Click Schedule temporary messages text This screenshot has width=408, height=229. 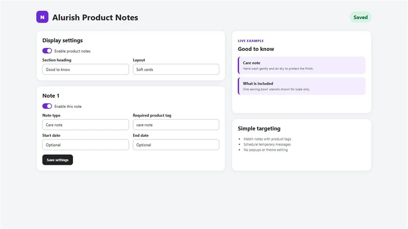pos(267,145)
